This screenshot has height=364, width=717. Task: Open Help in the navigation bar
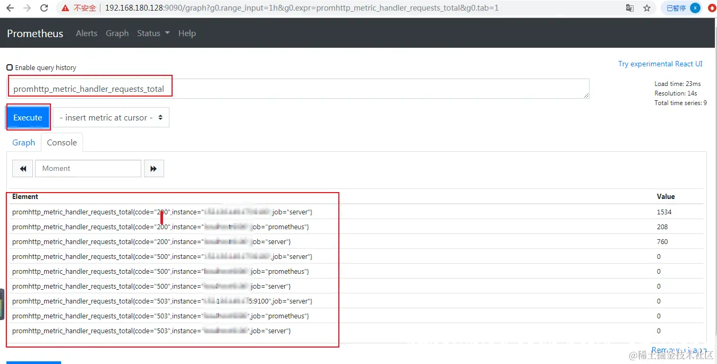point(187,33)
